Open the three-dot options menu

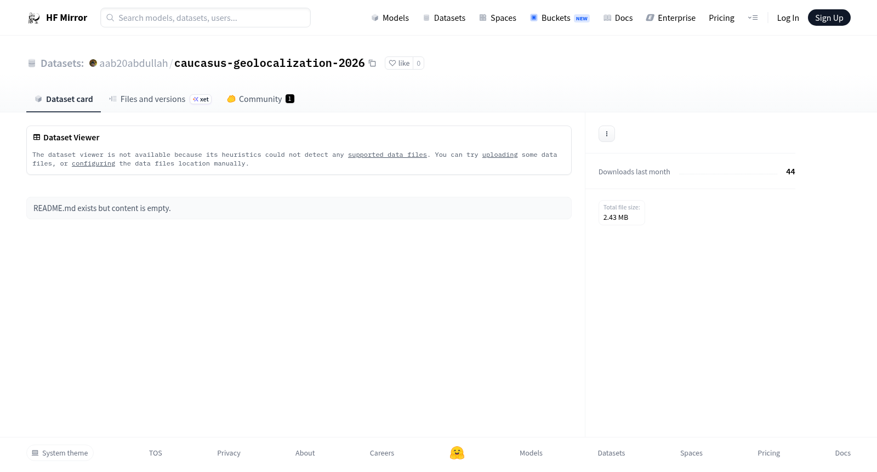(x=607, y=134)
